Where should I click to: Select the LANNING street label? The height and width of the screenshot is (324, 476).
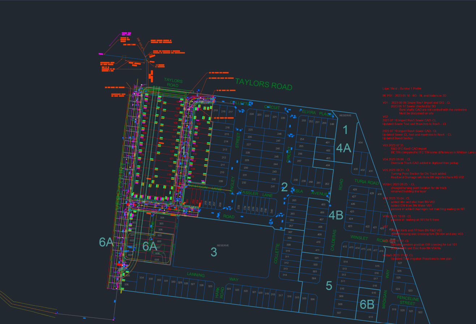pyautogui.click(x=196, y=275)
